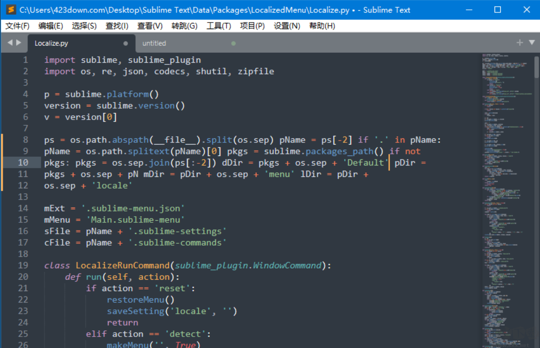Click the vertical scrollbar thumb
540x348 pixels.
536,68
